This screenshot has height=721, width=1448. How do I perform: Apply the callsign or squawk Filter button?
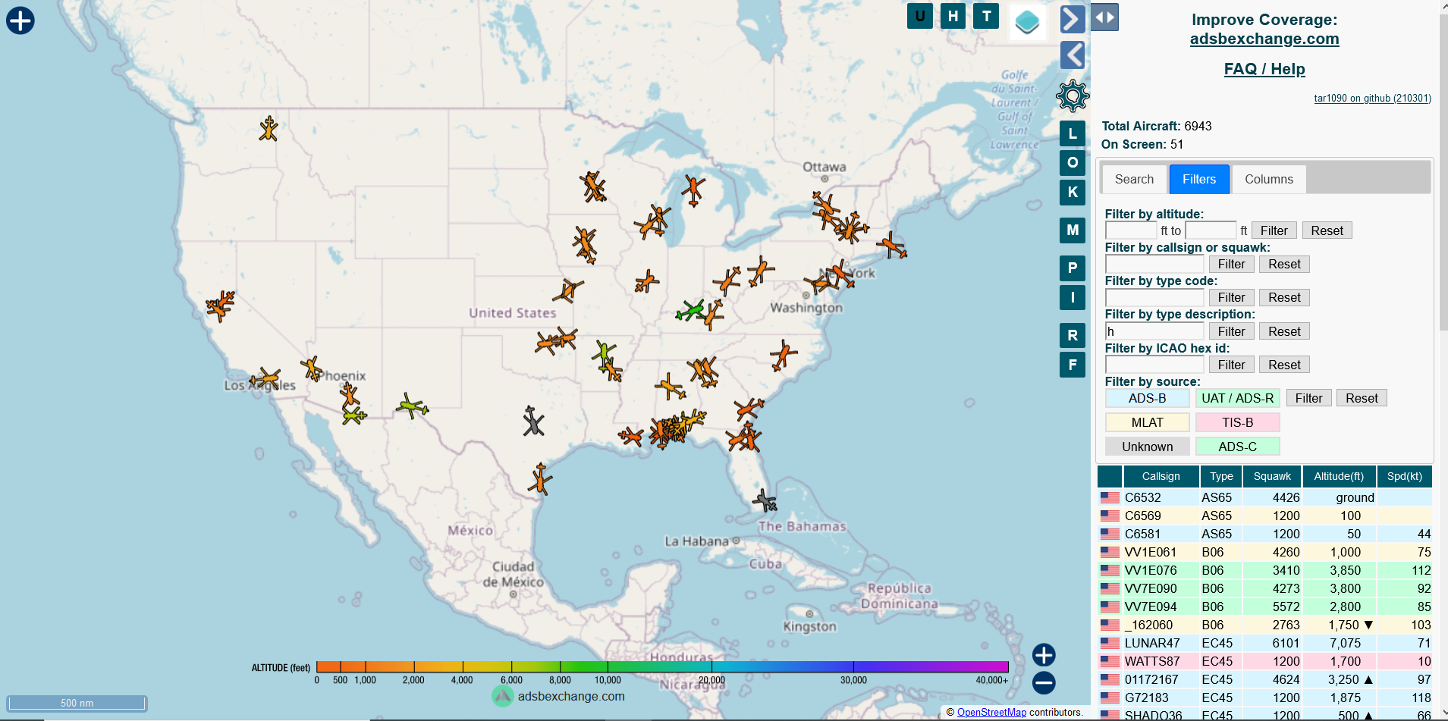1232,264
